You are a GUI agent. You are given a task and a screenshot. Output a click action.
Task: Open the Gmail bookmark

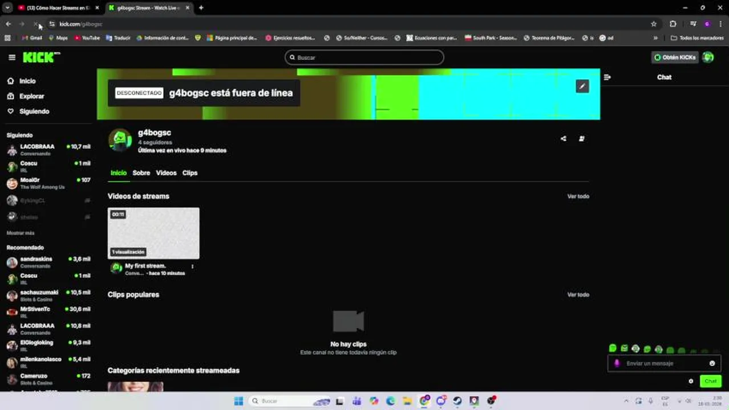[32, 38]
